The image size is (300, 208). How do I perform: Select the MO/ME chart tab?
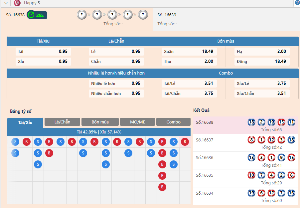pyautogui.click(x=137, y=122)
